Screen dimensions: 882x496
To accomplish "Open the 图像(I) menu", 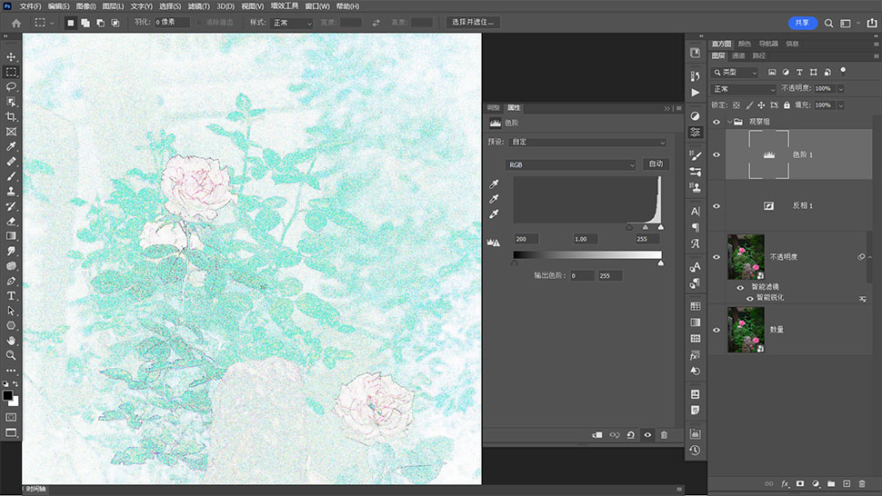I will pos(85,6).
